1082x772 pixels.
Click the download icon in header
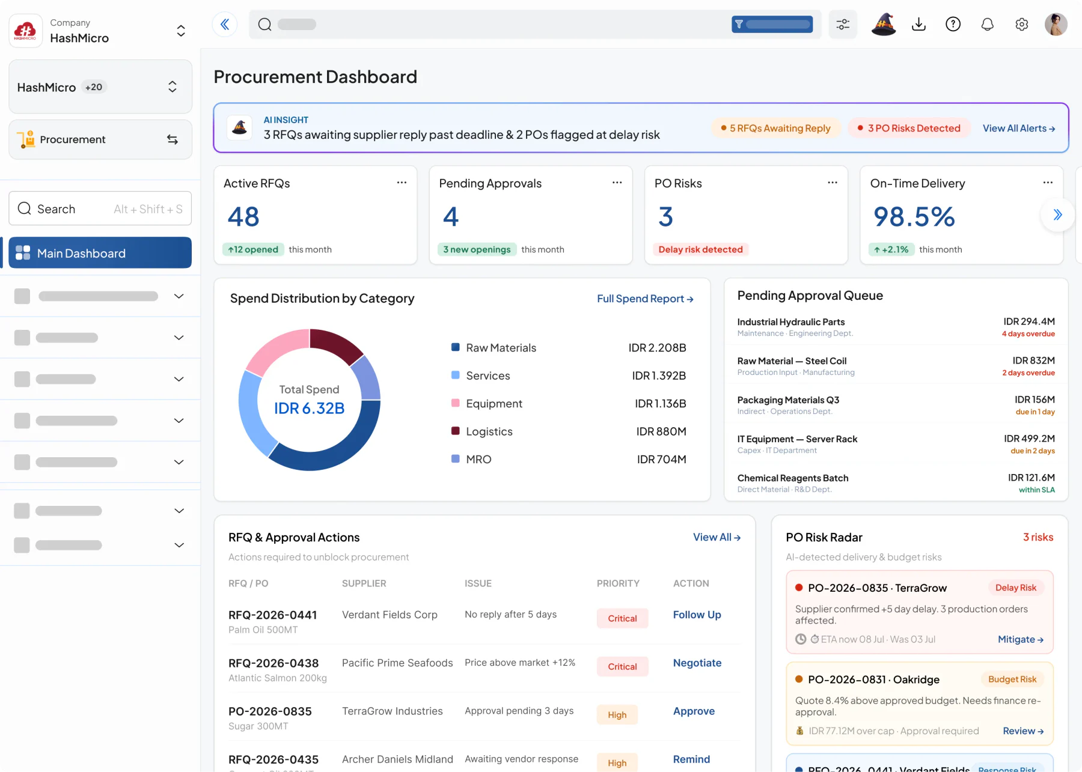click(918, 24)
